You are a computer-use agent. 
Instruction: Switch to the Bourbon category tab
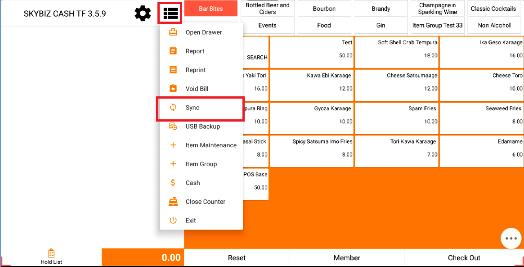pyautogui.click(x=324, y=9)
